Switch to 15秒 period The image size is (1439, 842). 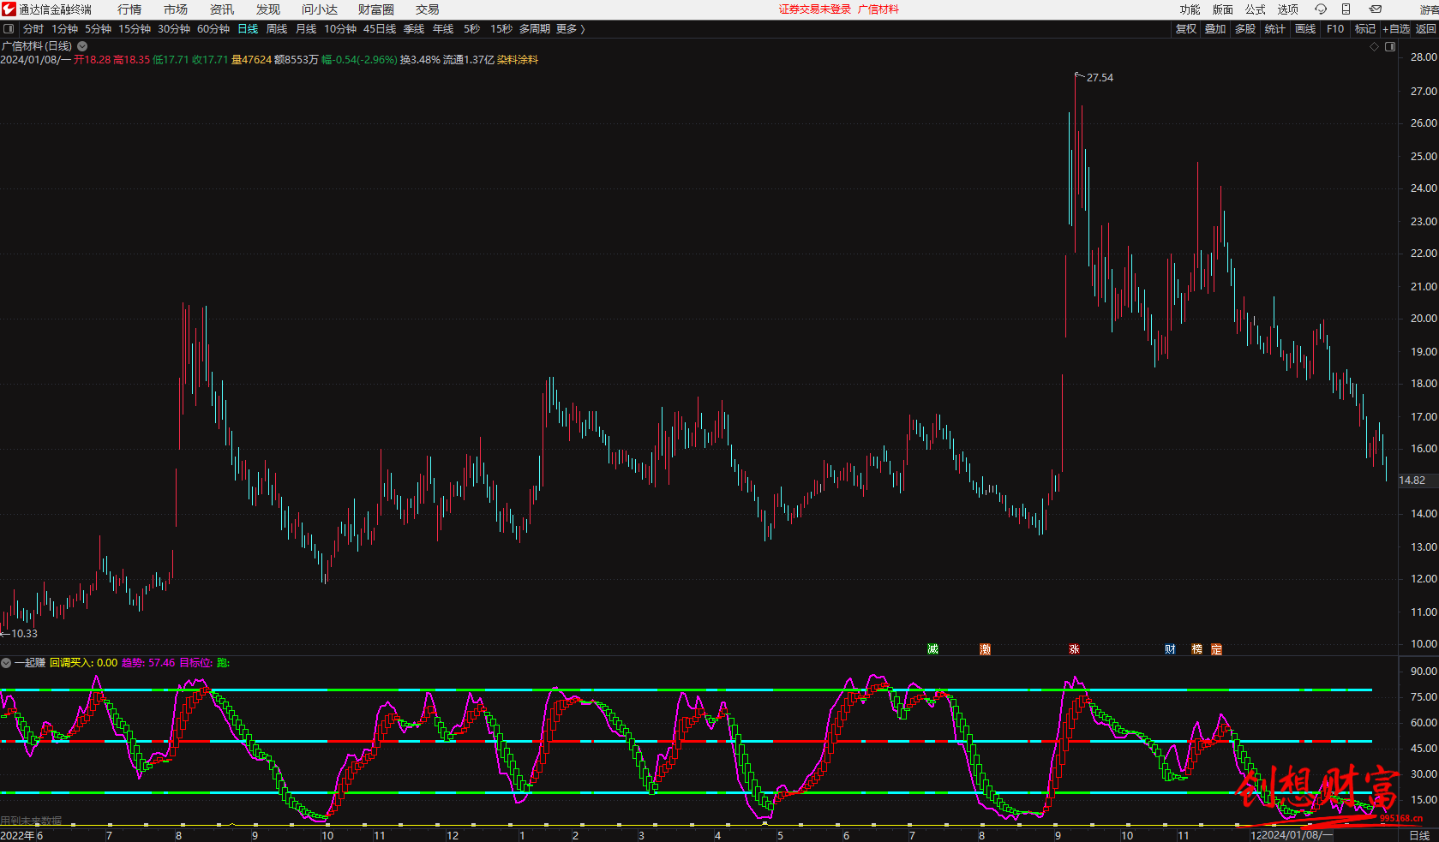(501, 29)
